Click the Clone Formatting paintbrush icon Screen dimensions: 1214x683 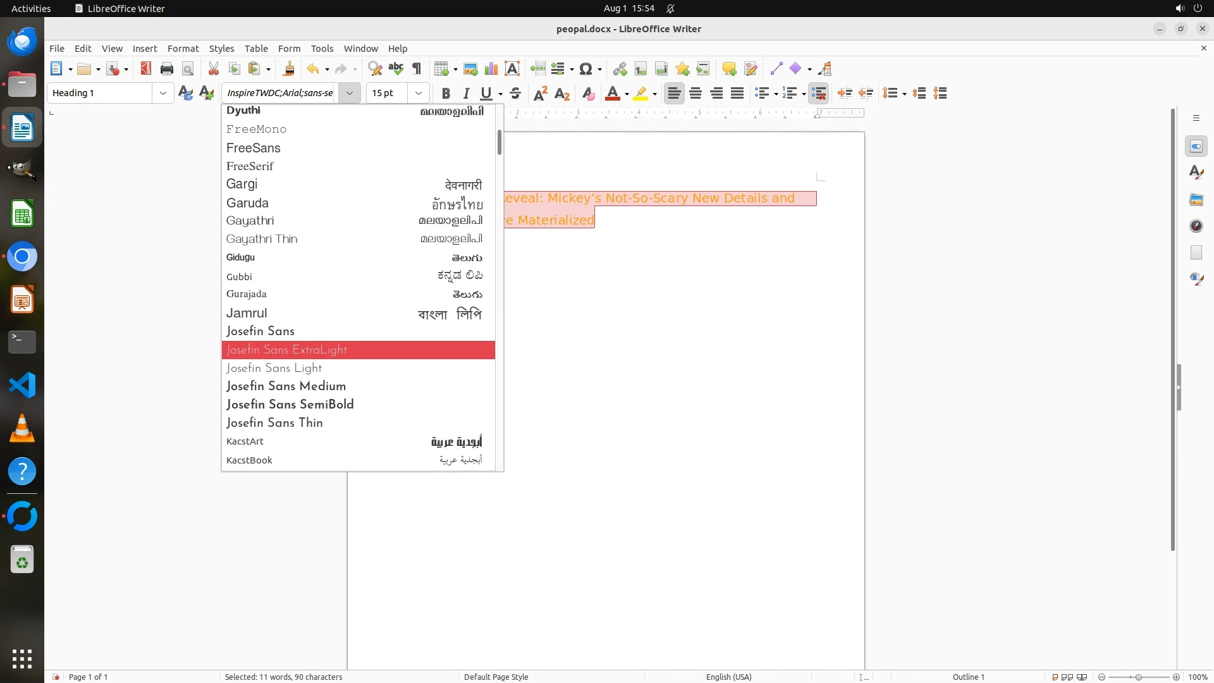(289, 69)
